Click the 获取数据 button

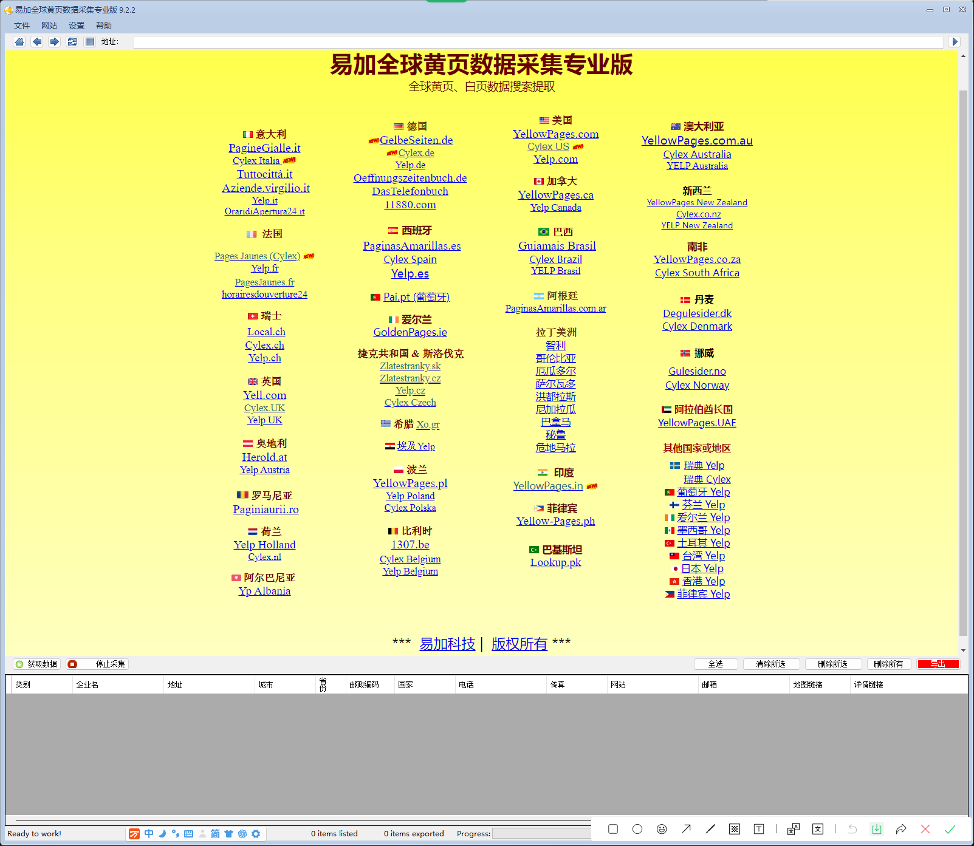click(37, 664)
